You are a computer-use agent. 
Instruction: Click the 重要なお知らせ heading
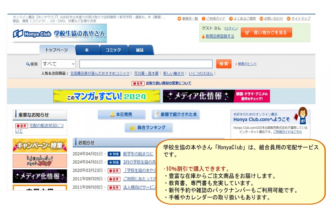coord(34,115)
